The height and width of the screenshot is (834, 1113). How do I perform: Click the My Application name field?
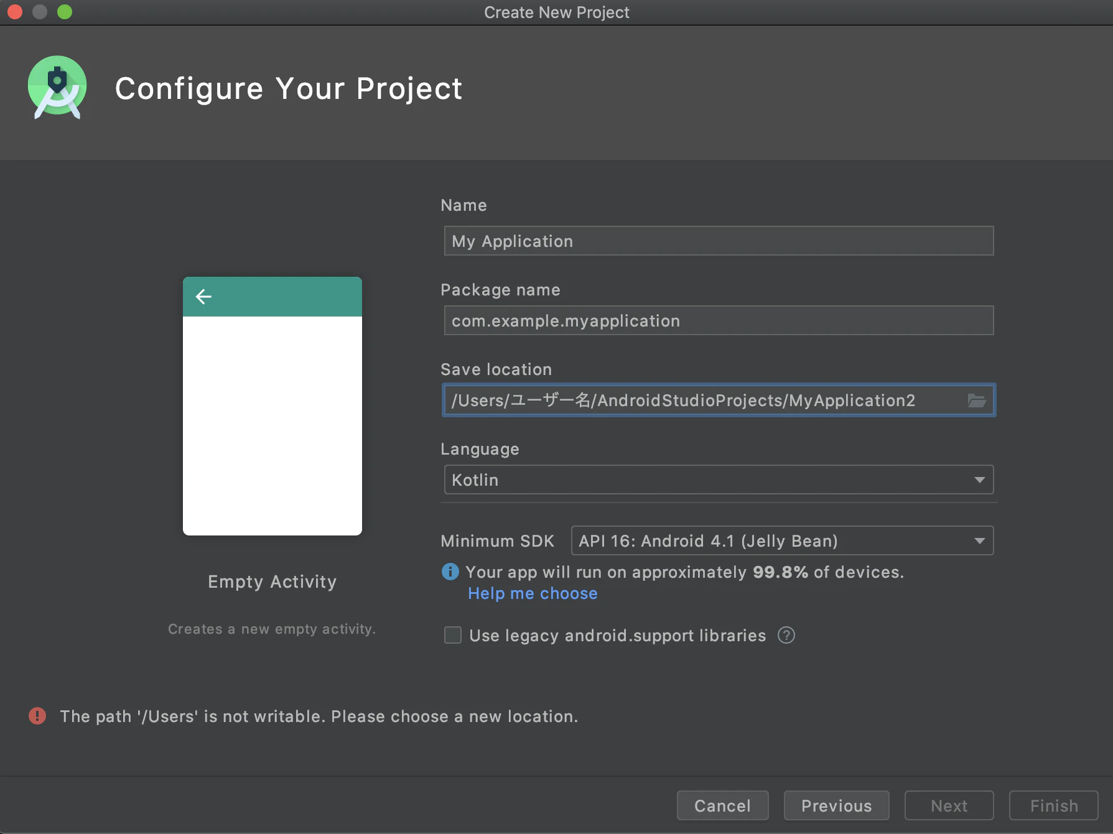point(719,241)
